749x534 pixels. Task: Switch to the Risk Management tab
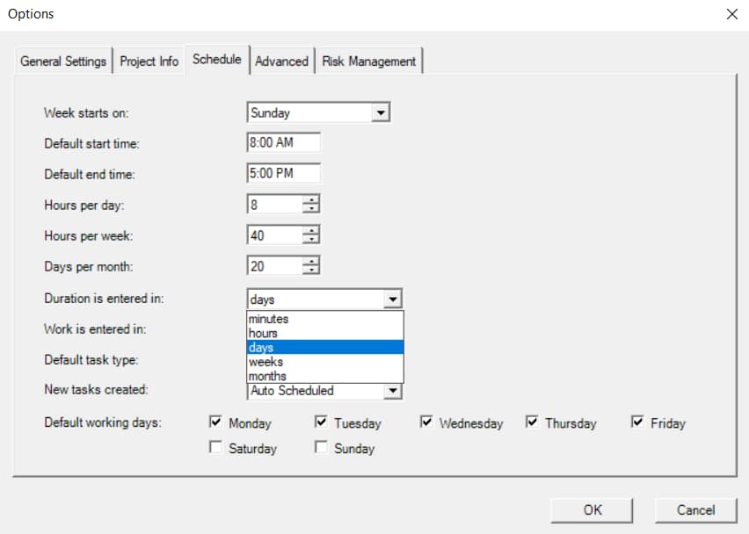coord(368,61)
